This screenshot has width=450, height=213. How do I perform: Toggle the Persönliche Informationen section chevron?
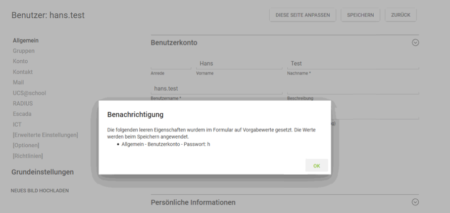(x=415, y=202)
